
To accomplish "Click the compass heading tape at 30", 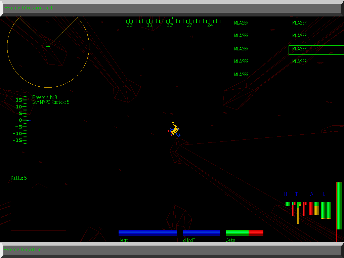I will 170,25.
